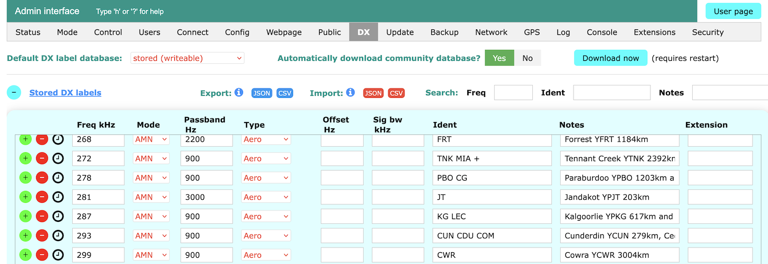Click the Notes field for Jandakot YPJT 203km
The height and width of the screenshot is (264, 768).
[x=619, y=197]
